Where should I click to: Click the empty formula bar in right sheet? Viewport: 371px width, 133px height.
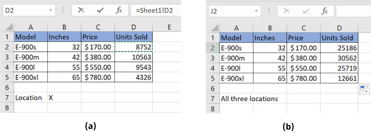pyautogui.click(x=352, y=11)
